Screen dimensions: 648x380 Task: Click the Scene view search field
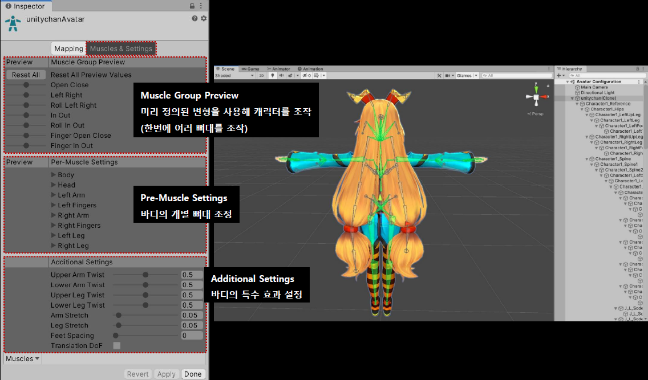pos(517,76)
